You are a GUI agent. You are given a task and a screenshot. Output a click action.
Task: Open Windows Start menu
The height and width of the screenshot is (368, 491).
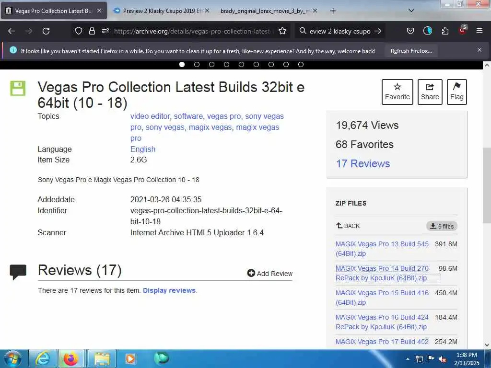13,358
